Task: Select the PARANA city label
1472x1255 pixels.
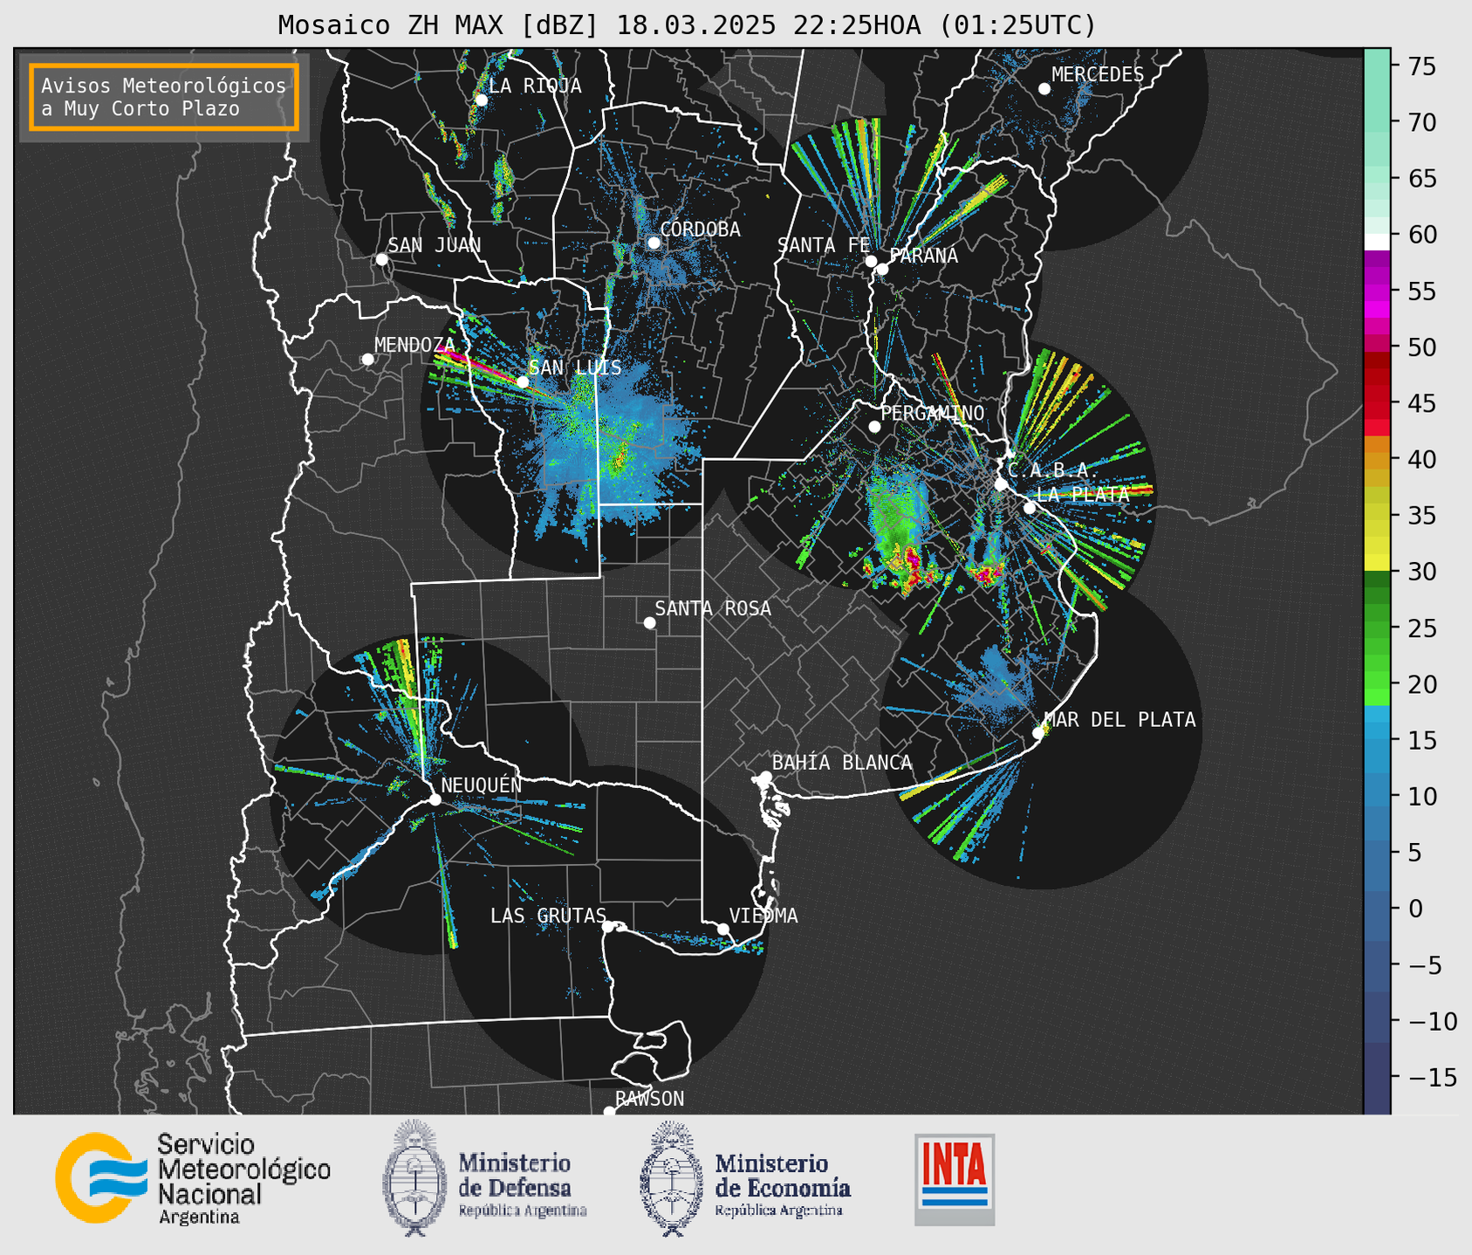Action: point(923,256)
